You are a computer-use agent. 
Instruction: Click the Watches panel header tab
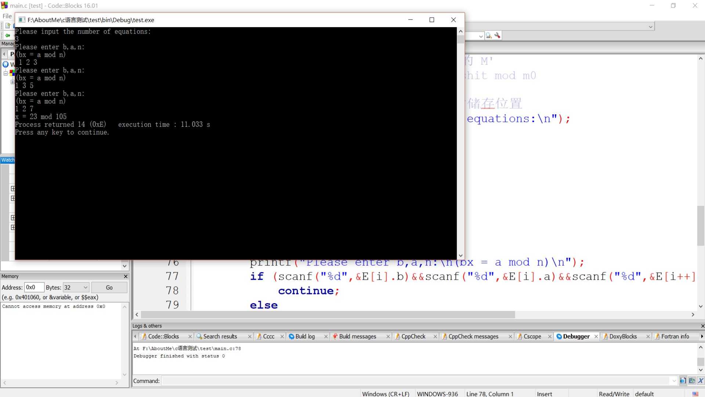8,160
